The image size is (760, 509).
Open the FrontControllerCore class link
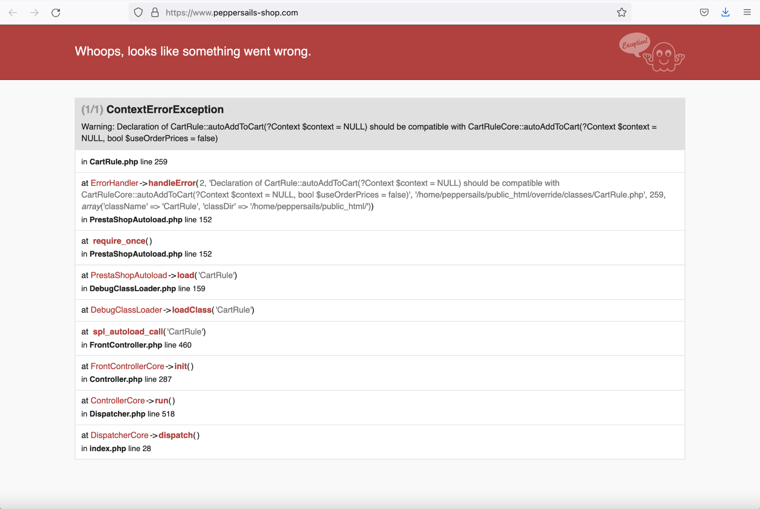(127, 366)
